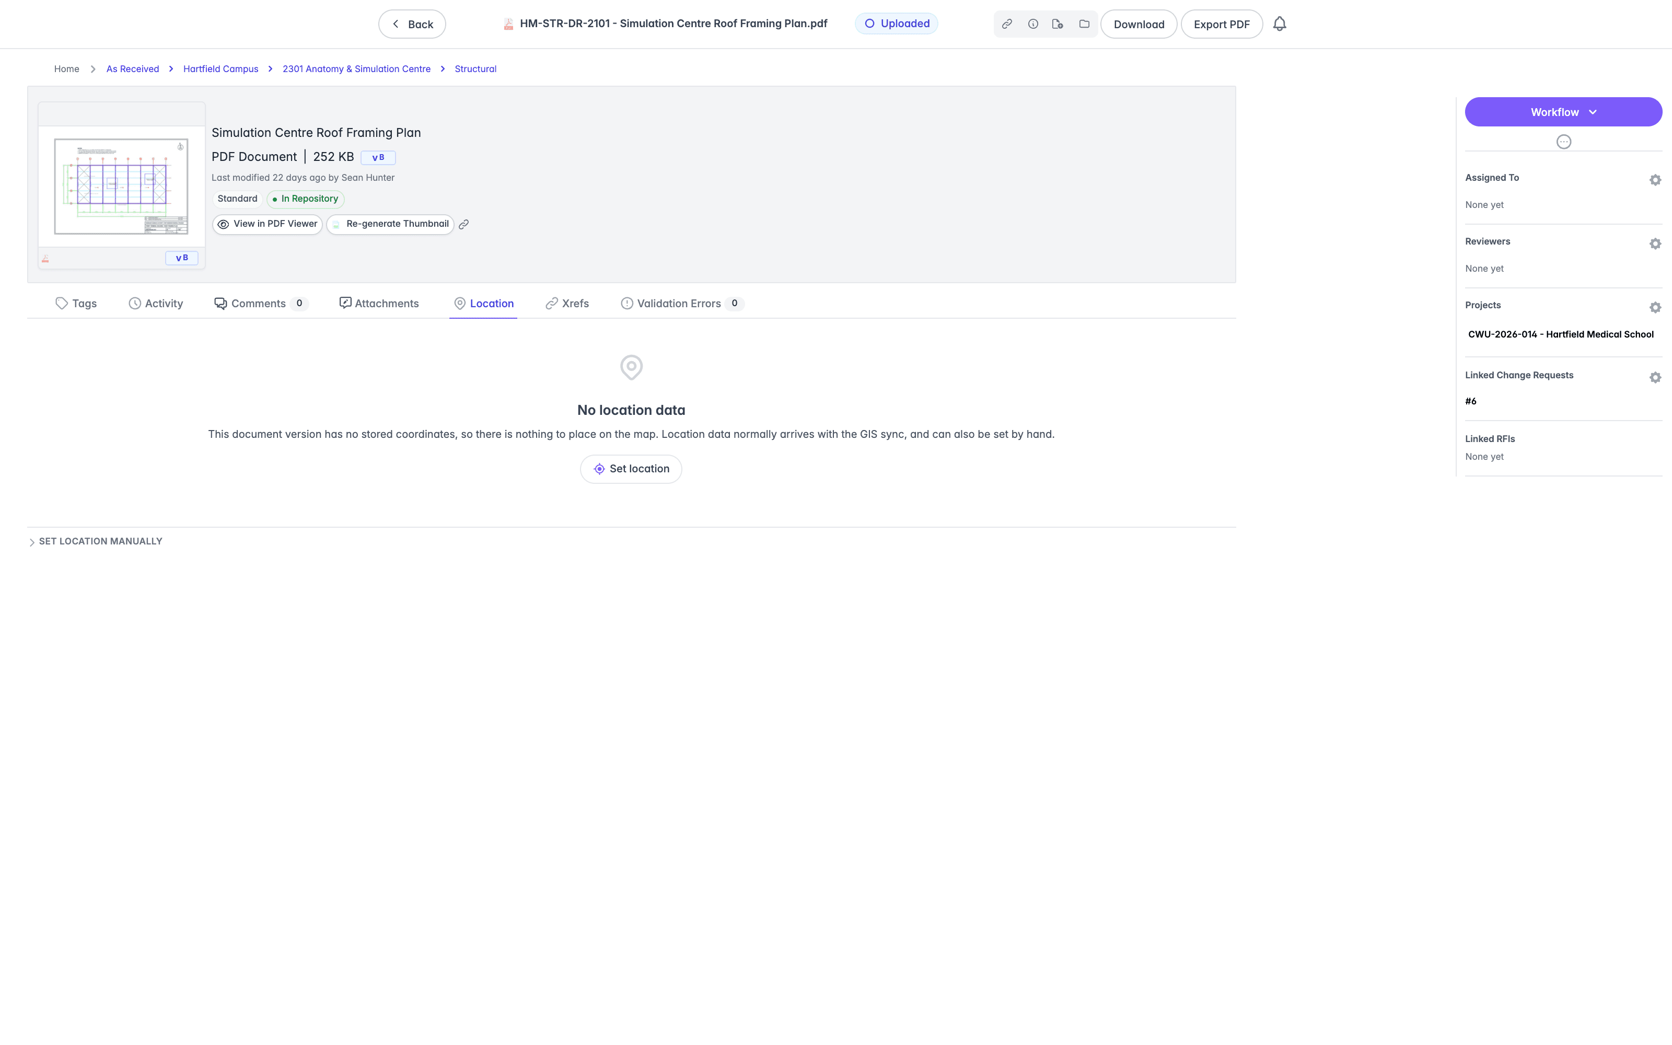Image resolution: width=1672 pixels, height=1045 pixels.
Task: Open the As Received breadcrumb
Action: pyautogui.click(x=133, y=69)
